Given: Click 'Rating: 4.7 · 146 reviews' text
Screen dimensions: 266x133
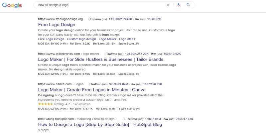Looking at the screenshot, I should click(x=72, y=104).
